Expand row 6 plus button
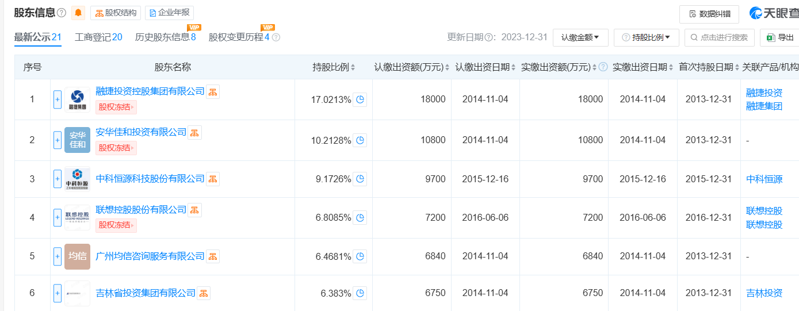Viewport: 799px width, 311px height. (x=58, y=293)
